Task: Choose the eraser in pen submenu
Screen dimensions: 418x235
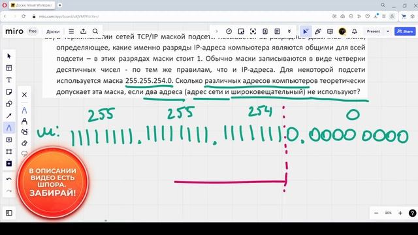Action: (x=24, y=143)
